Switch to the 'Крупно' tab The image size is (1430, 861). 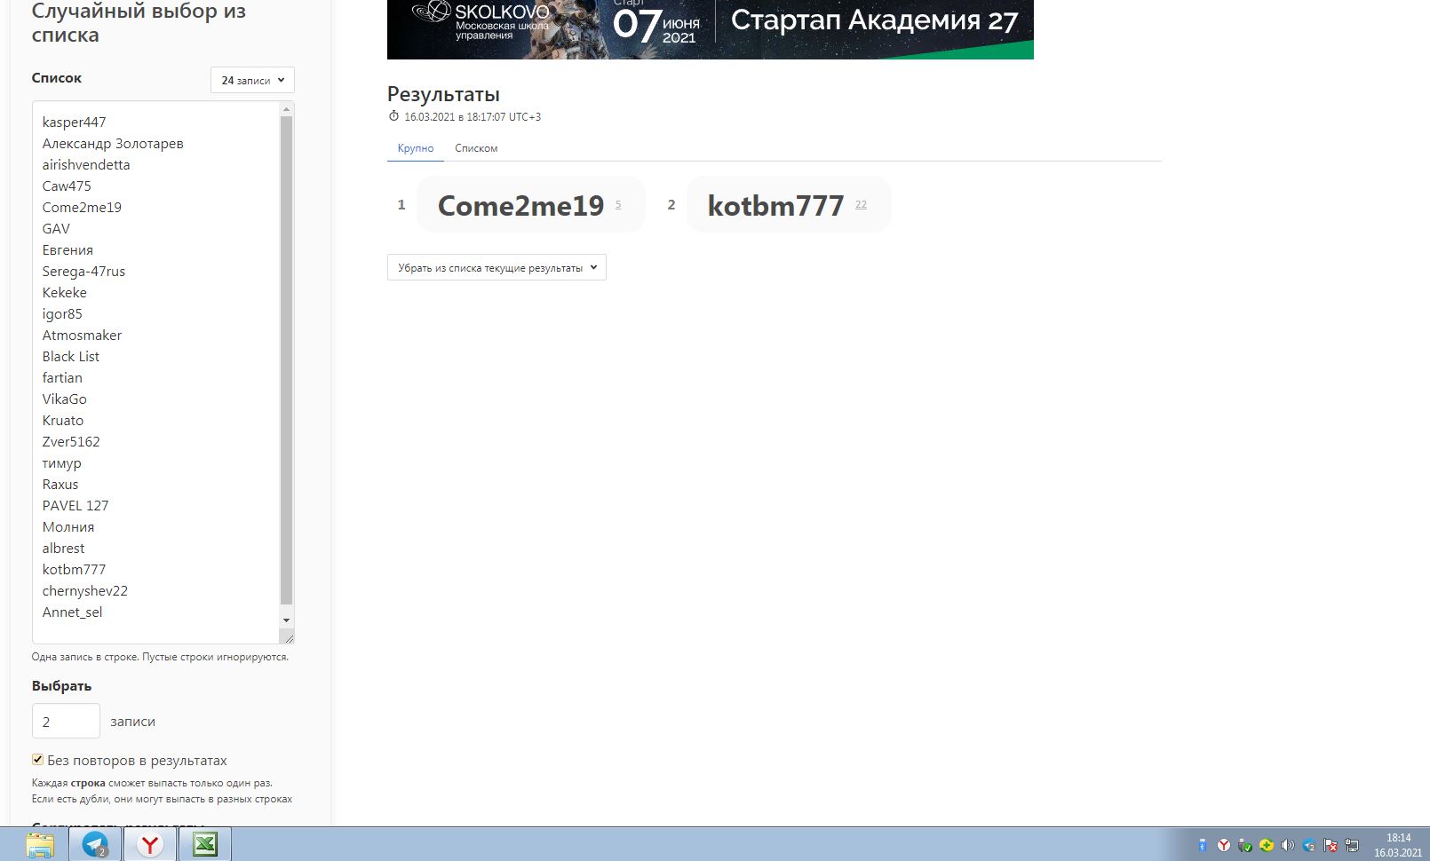click(x=416, y=148)
